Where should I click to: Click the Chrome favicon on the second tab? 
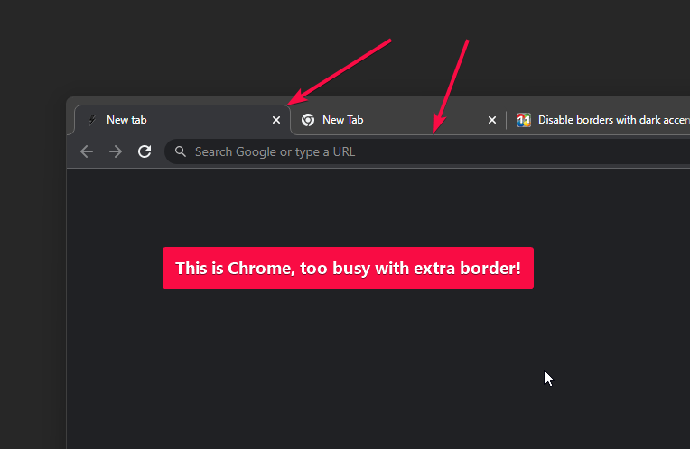[x=308, y=120]
